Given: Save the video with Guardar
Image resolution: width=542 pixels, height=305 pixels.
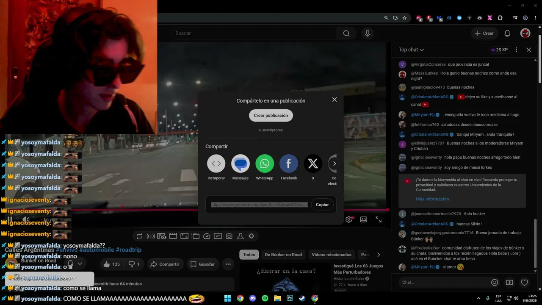Looking at the screenshot, I should point(202,264).
